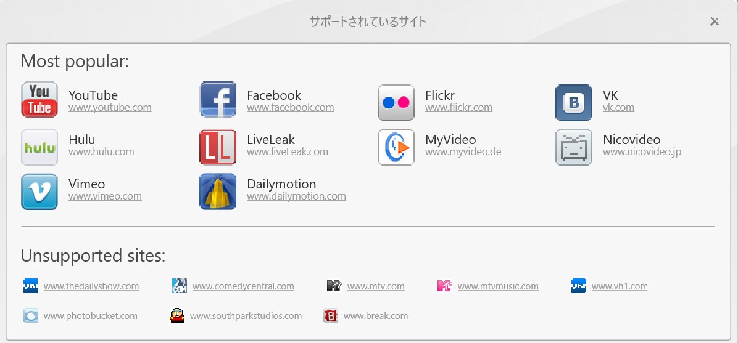738x343 pixels.
Task: Go to the www.photobucket.com link
Action: pos(90,316)
